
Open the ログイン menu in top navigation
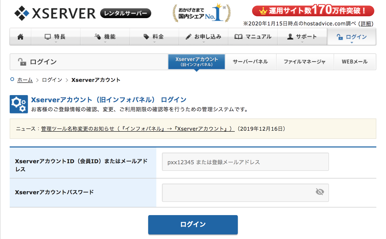point(352,37)
